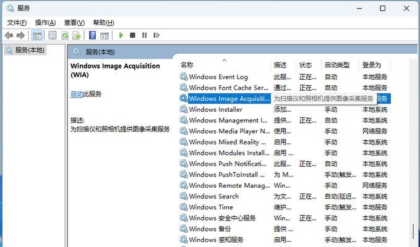Click gear icon of Windows 备份
This screenshot has height=247, width=420.
click(x=184, y=228)
